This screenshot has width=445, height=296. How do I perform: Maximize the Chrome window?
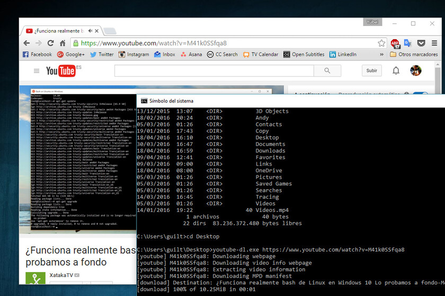pyautogui.click(x=413, y=23)
